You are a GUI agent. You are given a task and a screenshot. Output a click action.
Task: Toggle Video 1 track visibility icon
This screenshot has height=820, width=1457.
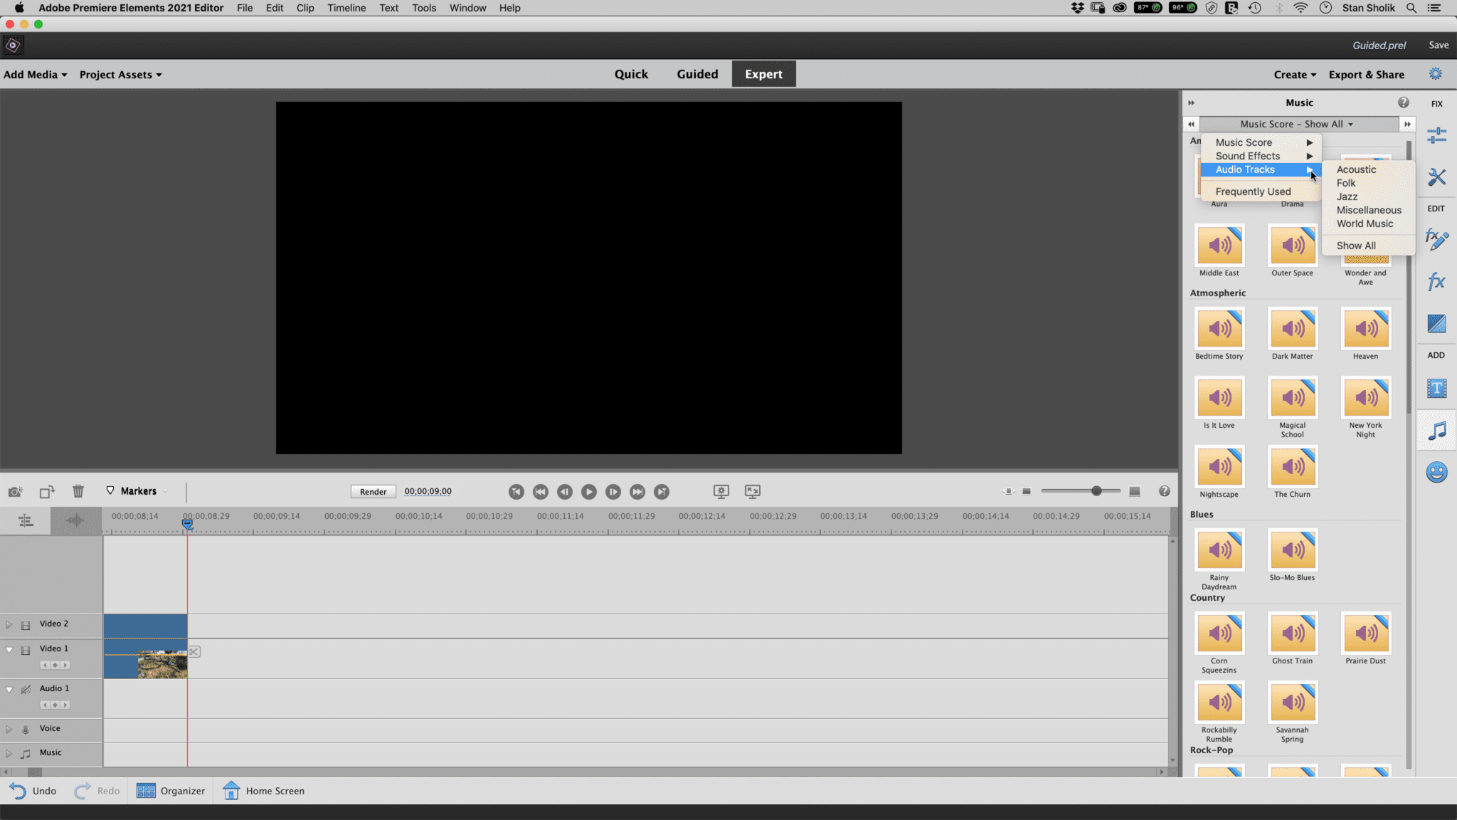pos(26,650)
